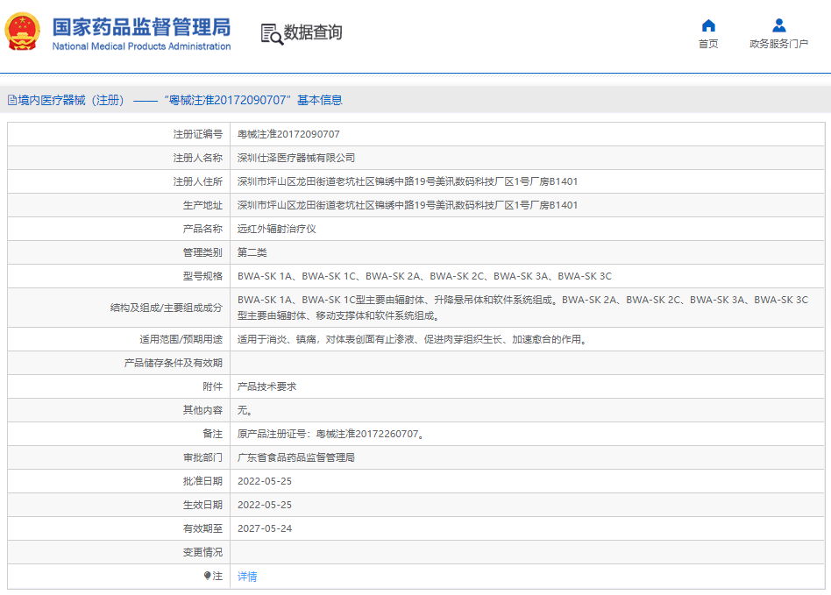
Task: Click the 数据查询 search document icon
Action: (x=272, y=34)
